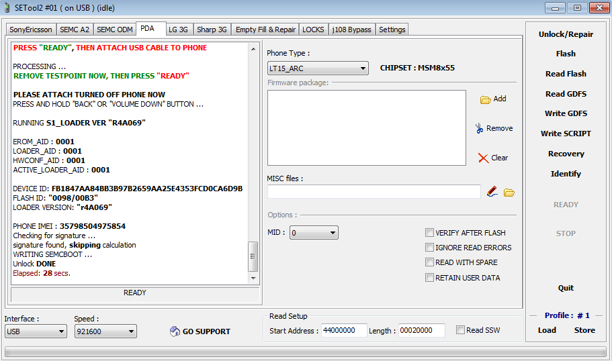The width and height of the screenshot is (612, 361).
Task: Click the Identify button
Action: (x=566, y=174)
